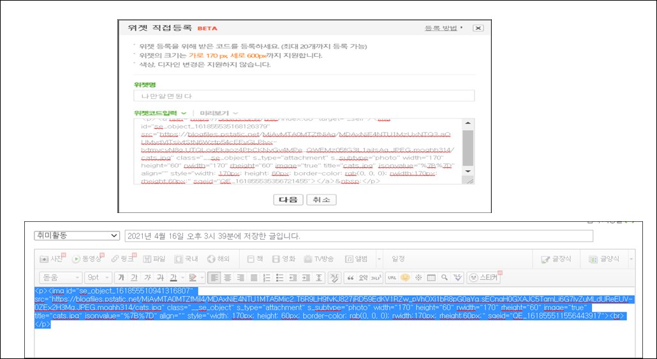
Task: Run the spell check tool
Action: tap(457, 277)
